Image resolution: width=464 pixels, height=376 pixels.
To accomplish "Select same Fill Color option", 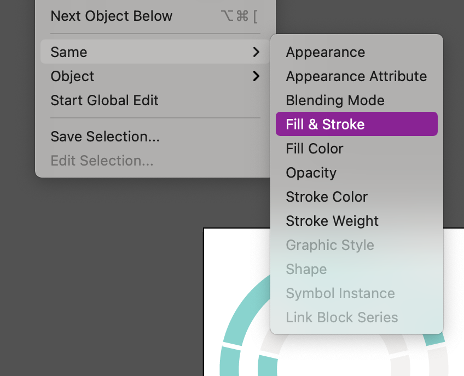I will 315,149.
